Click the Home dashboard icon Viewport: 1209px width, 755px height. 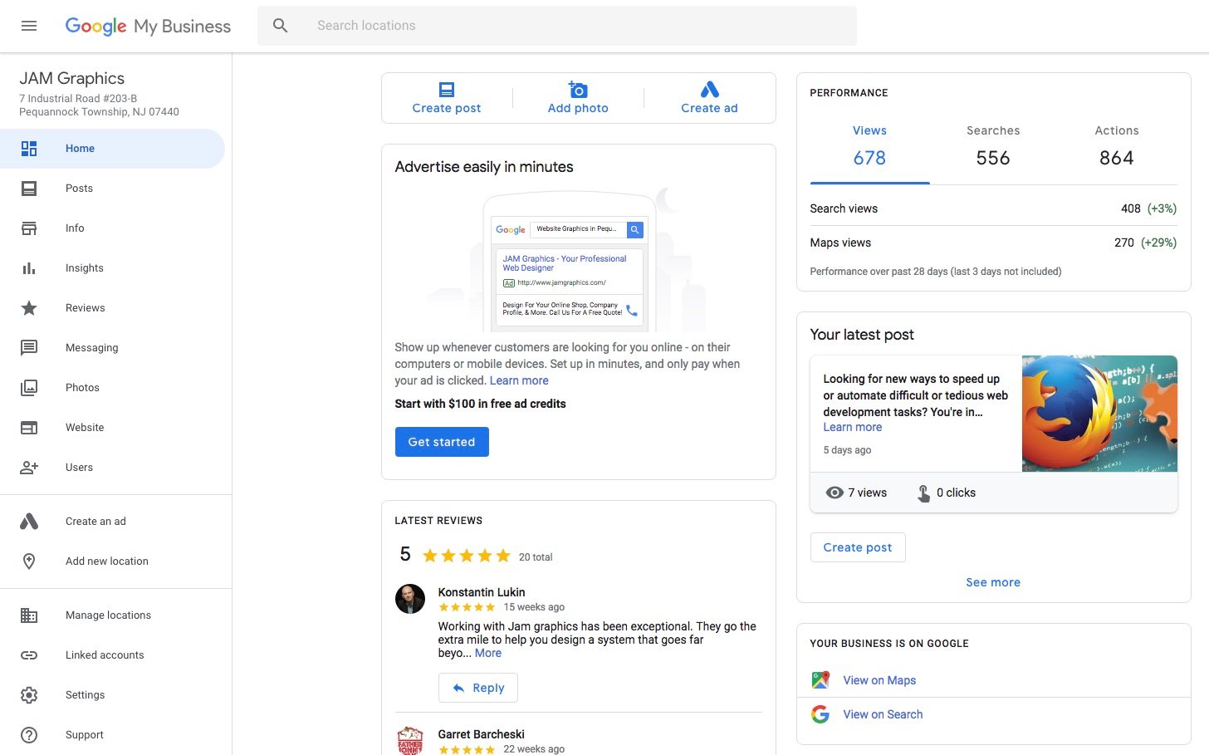pos(29,149)
